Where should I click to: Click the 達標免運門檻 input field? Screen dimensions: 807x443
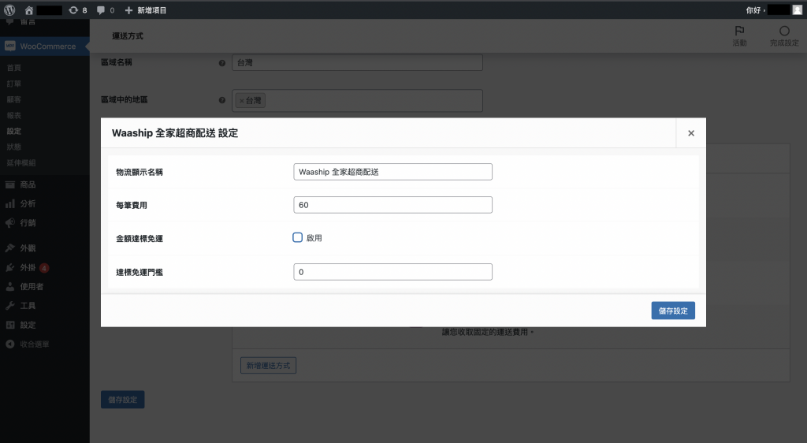[392, 272]
